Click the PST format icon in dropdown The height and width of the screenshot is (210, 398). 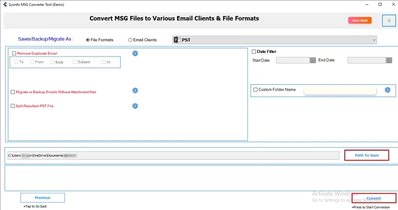point(177,40)
